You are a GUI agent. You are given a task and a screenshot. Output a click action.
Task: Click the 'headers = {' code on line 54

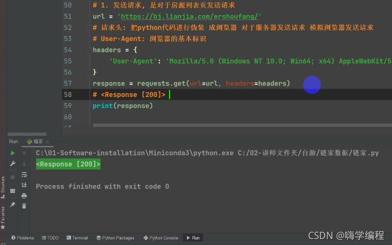pos(115,50)
